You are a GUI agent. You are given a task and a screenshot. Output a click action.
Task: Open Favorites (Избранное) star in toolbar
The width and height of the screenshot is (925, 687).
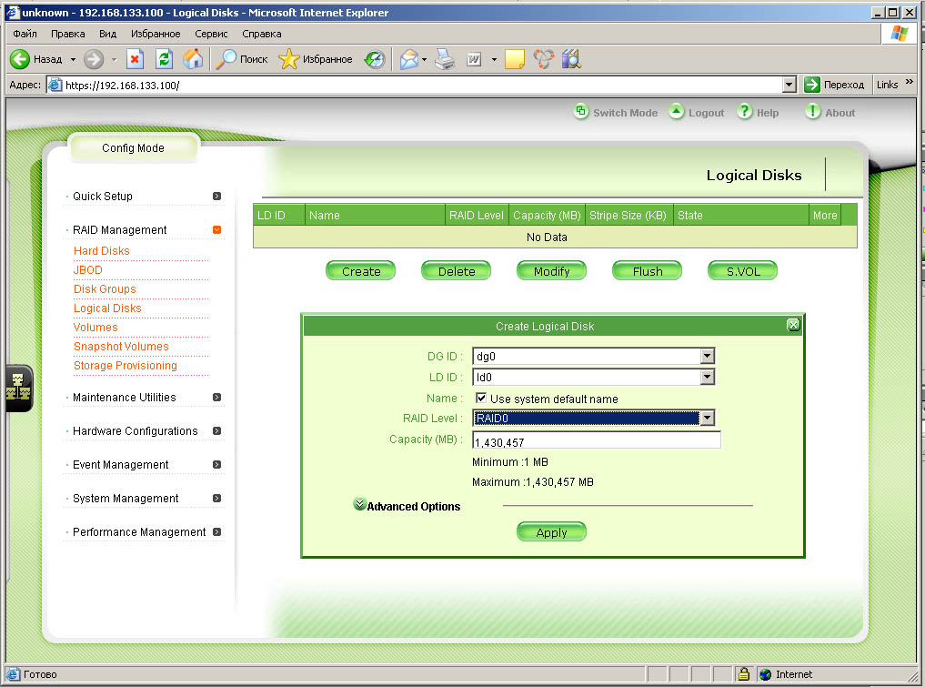[288, 59]
